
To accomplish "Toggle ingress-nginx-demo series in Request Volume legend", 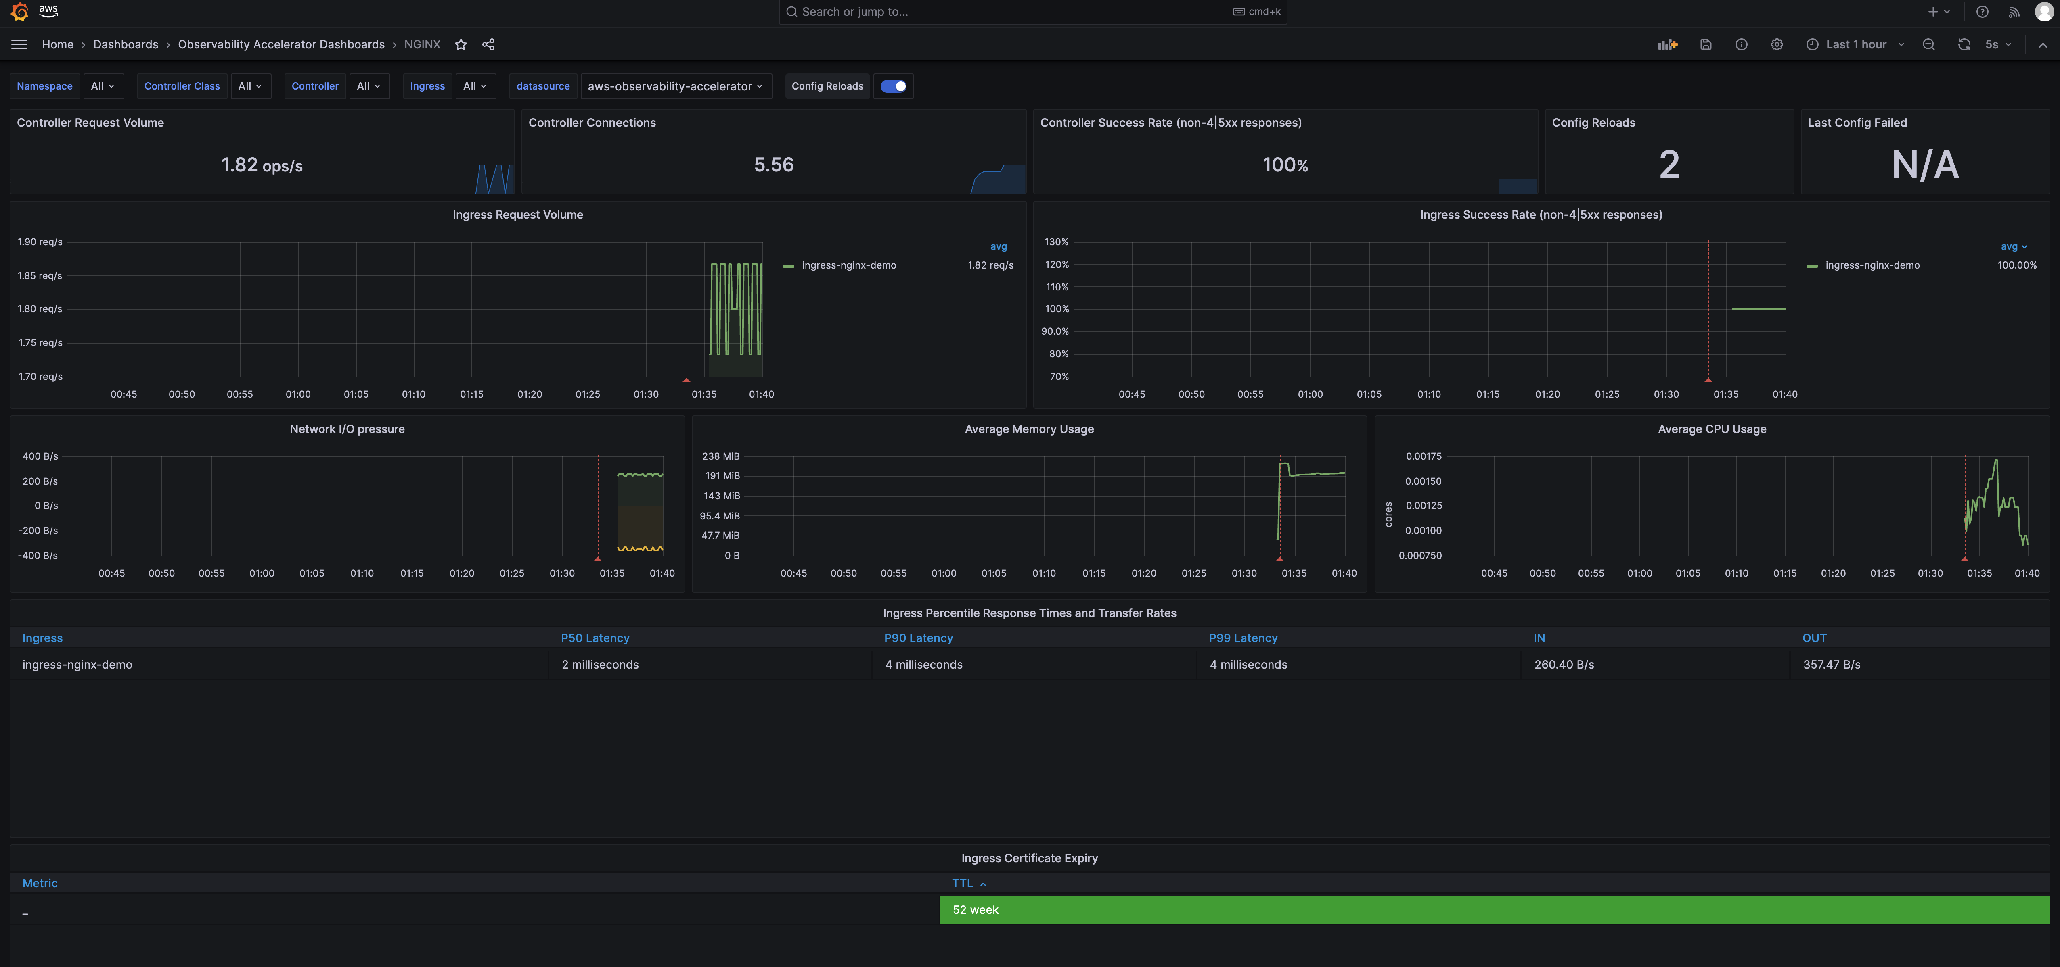I will point(848,265).
